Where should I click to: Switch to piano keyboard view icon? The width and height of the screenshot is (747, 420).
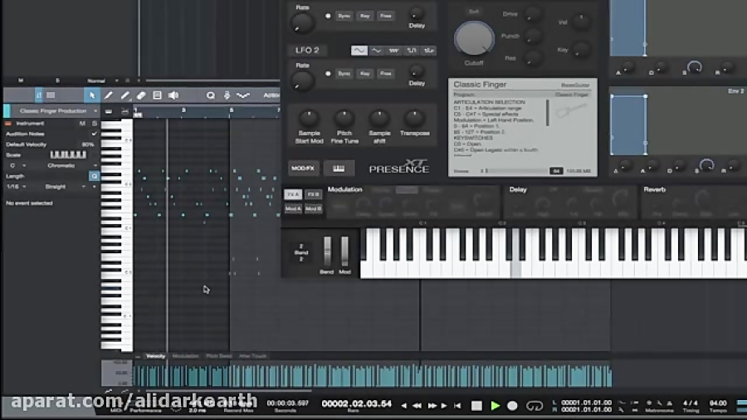(109, 111)
